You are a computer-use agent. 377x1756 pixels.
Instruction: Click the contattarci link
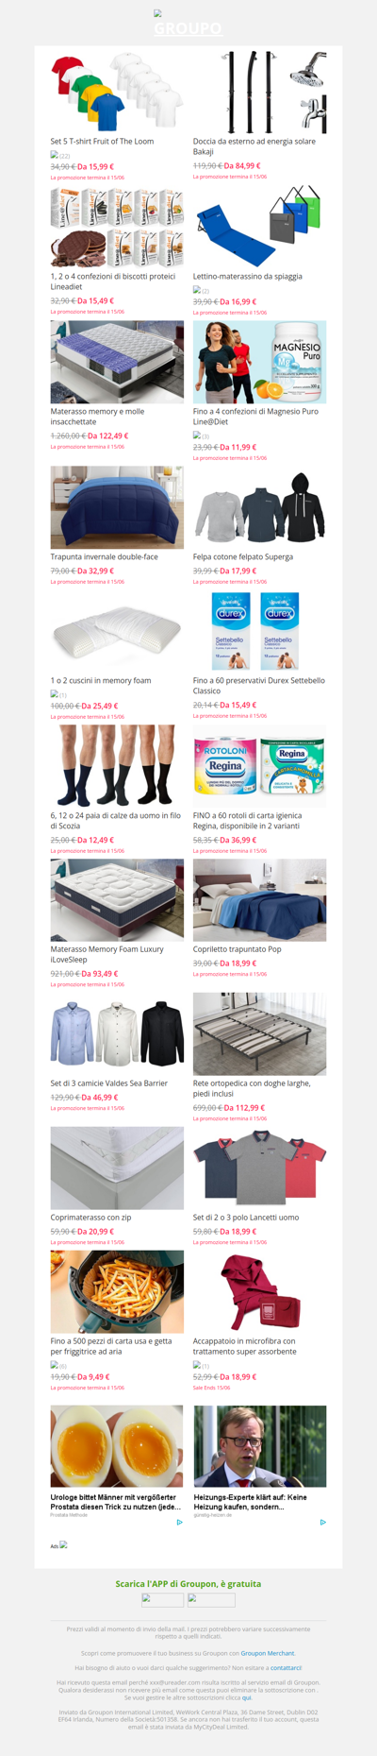[x=287, y=1668]
